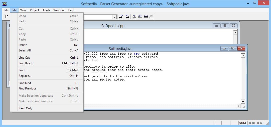Click the NUM indicator in the status bar
271x127 pixels.
click(x=242, y=123)
